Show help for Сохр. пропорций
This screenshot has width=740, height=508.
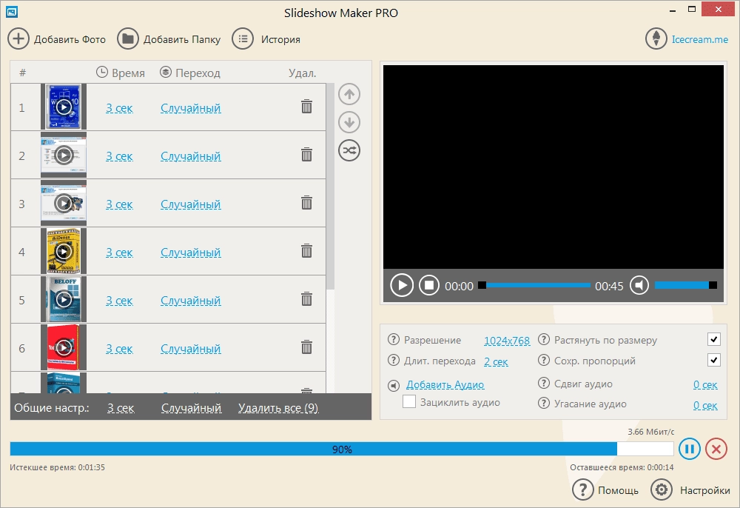pos(544,361)
